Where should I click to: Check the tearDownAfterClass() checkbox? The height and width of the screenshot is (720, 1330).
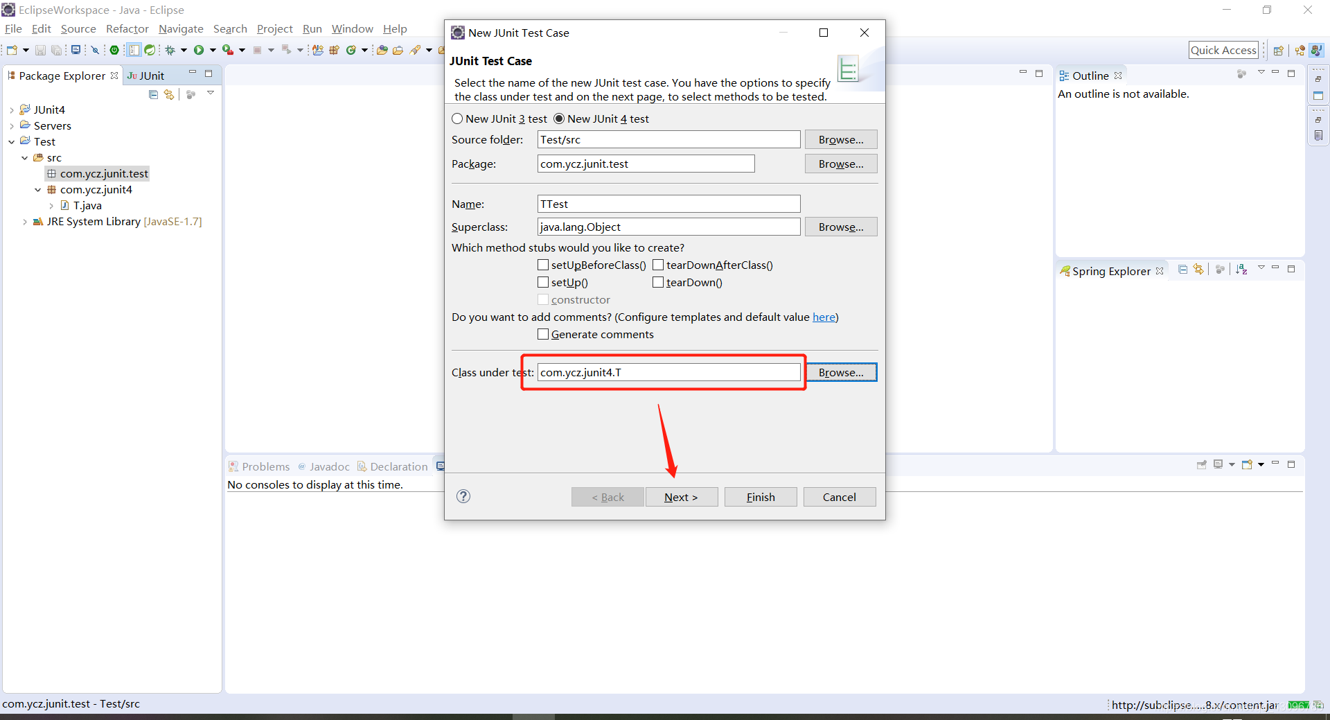click(658, 265)
